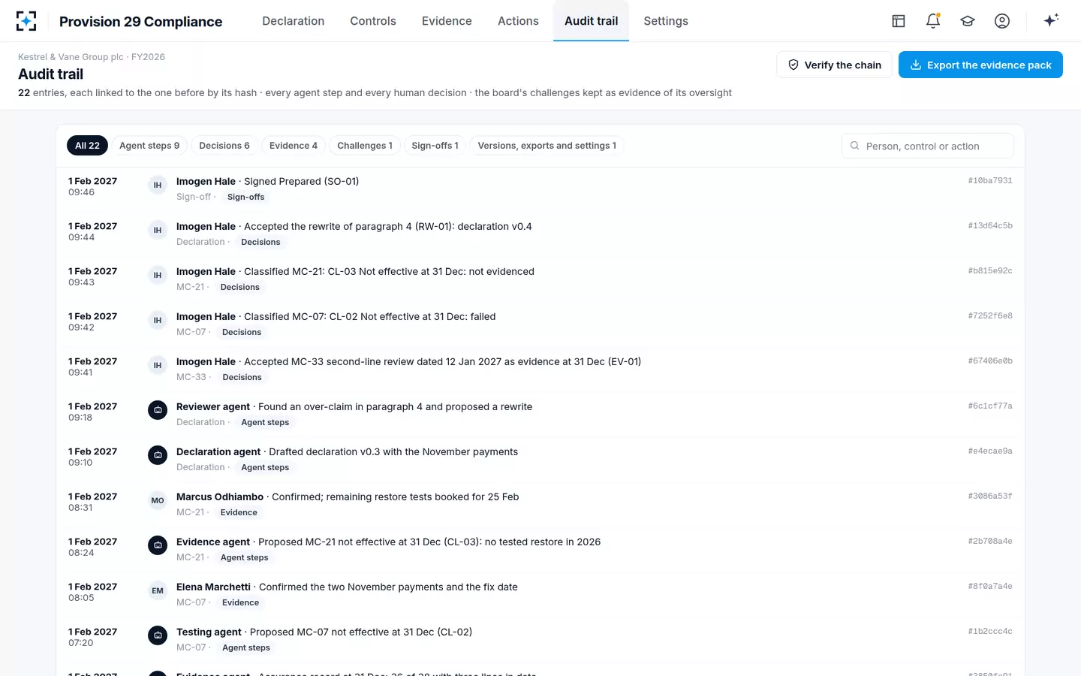This screenshot has height=676, width=1081.
Task: Open the notifications bell
Action: [933, 21]
